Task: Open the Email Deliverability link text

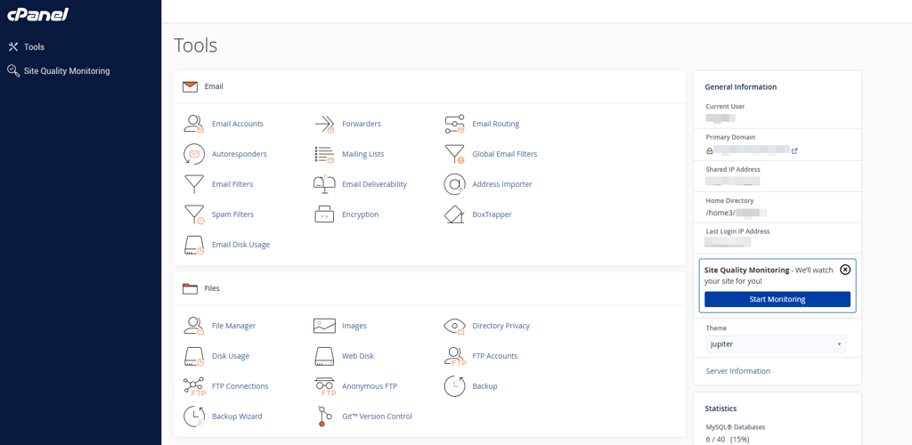Action: pos(374,184)
